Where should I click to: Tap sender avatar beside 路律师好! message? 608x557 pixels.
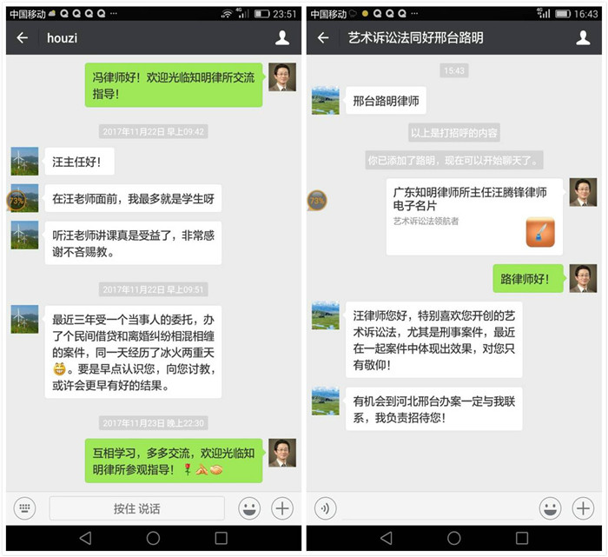pyautogui.click(x=583, y=278)
